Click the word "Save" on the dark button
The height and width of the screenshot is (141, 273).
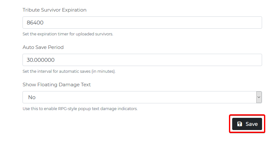pos(251,124)
